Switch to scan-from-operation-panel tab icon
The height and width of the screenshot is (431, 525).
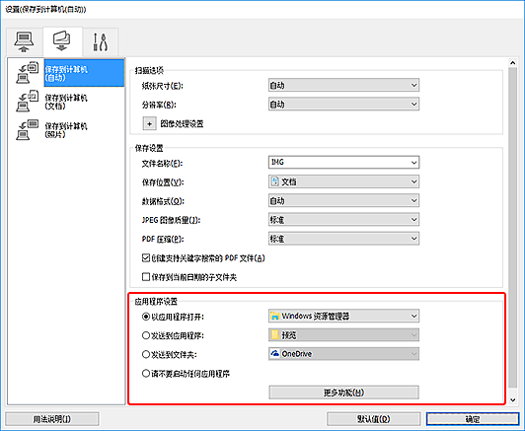[62, 41]
